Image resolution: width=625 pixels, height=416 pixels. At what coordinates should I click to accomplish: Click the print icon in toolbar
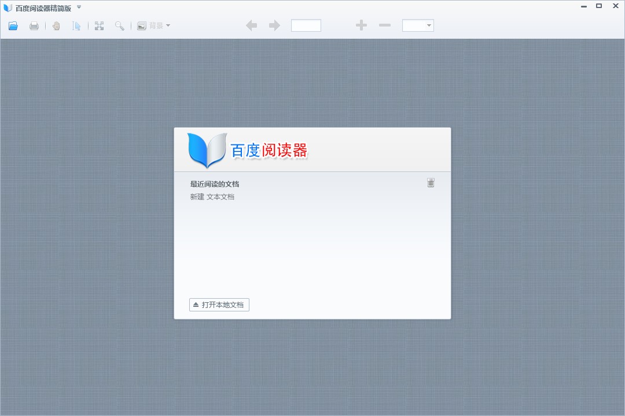click(34, 26)
